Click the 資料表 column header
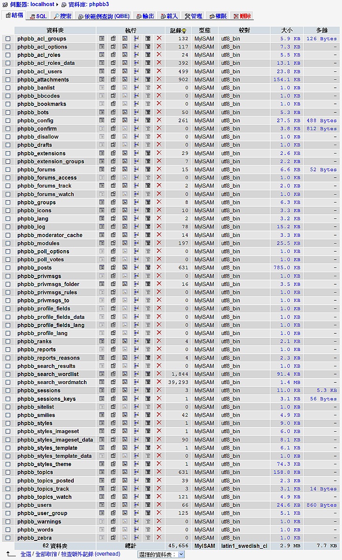This screenshot has width=342, height=560. tap(56, 30)
